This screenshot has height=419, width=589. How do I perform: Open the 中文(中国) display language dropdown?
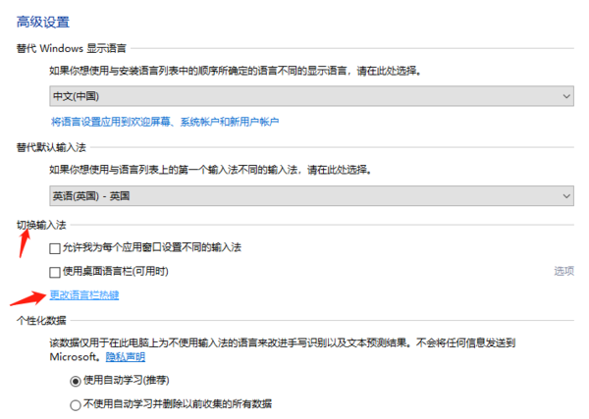pyautogui.click(x=311, y=96)
